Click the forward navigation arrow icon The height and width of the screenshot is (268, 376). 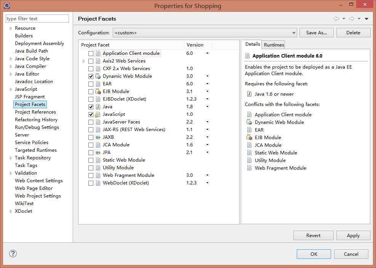coord(351,19)
